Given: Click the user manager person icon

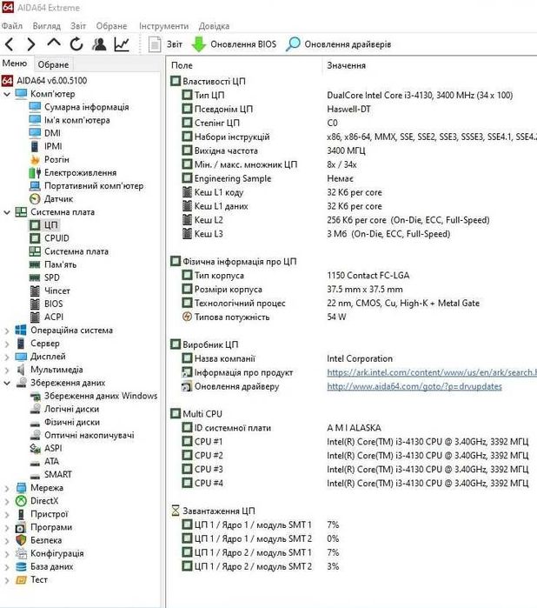Looking at the screenshot, I should tap(99, 44).
